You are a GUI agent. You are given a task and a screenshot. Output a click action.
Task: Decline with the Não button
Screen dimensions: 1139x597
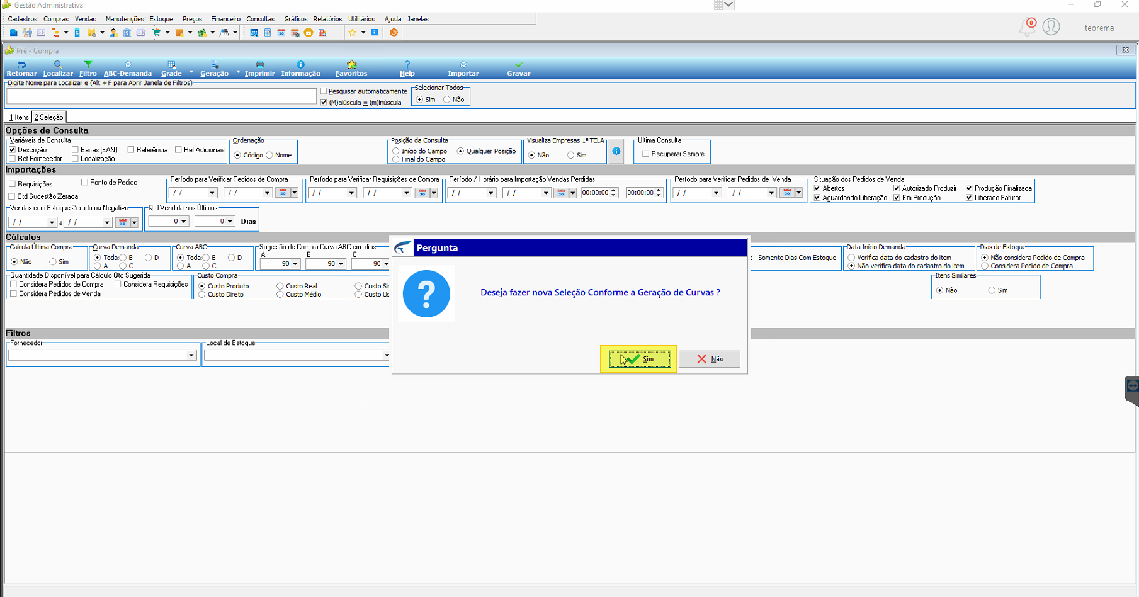(x=710, y=359)
